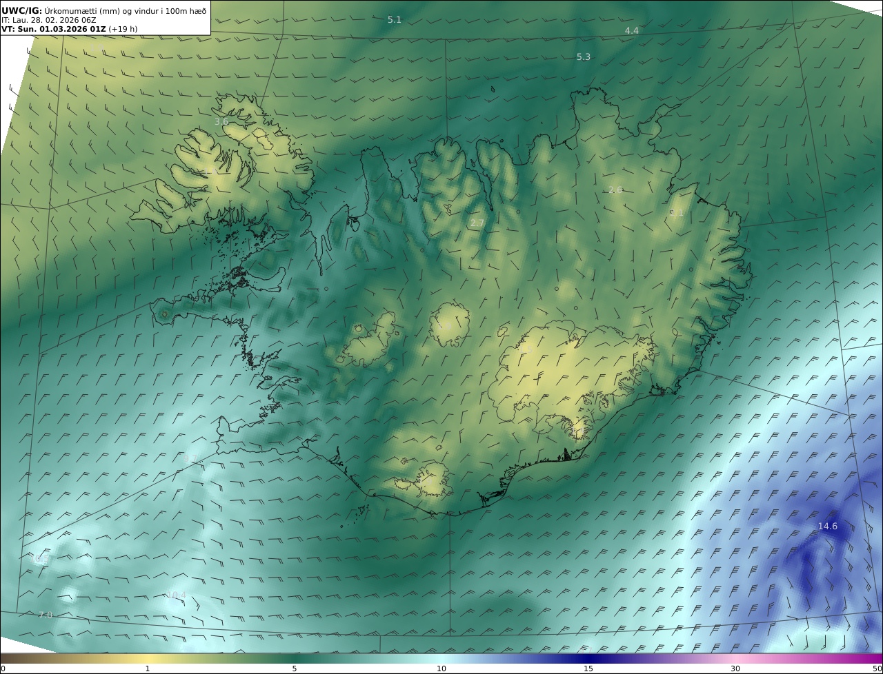This screenshot has height=674, width=883.
Task: Click the 10.4 value in the southwest sea
Action: pos(177,595)
